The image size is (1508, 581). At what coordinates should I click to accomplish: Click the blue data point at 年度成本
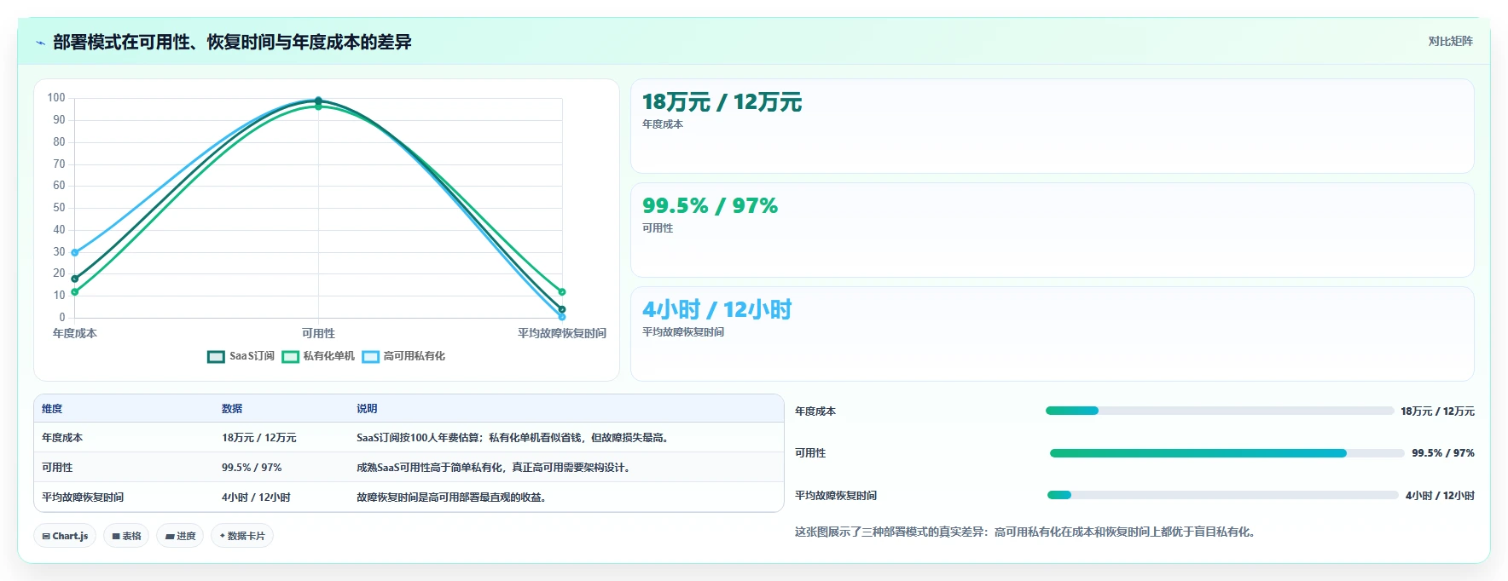pos(75,252)
